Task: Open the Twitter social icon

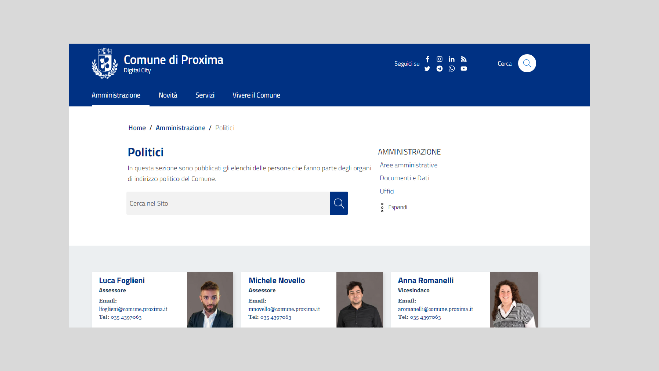Action: pos(427,69)
